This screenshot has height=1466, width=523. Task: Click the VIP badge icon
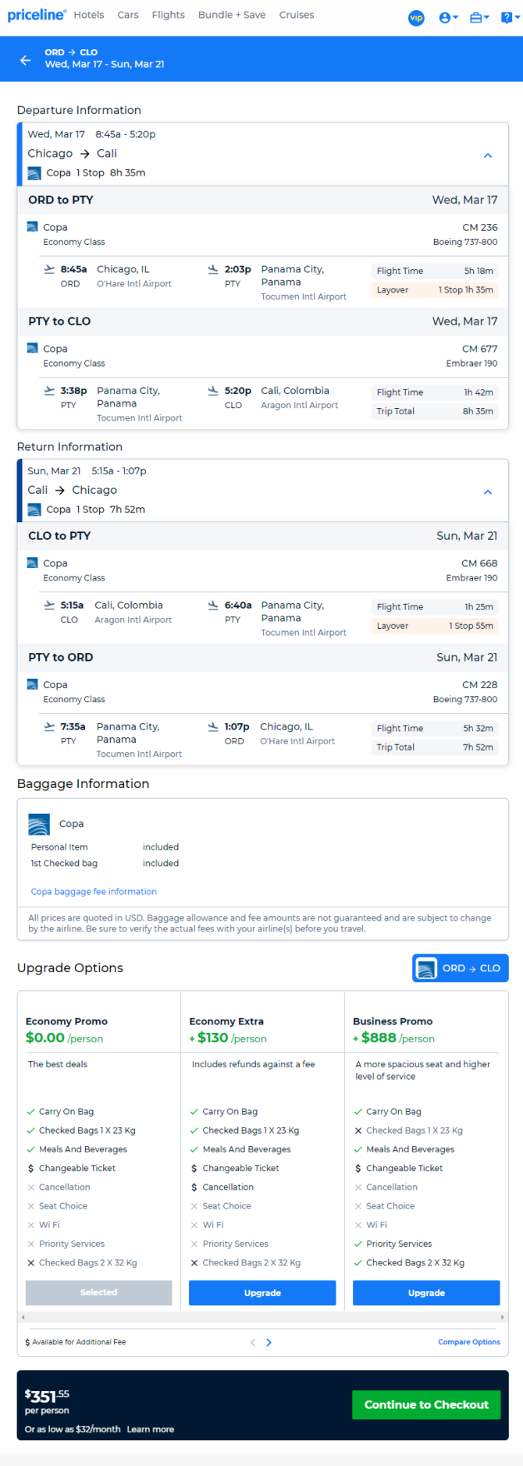(417, 17)
